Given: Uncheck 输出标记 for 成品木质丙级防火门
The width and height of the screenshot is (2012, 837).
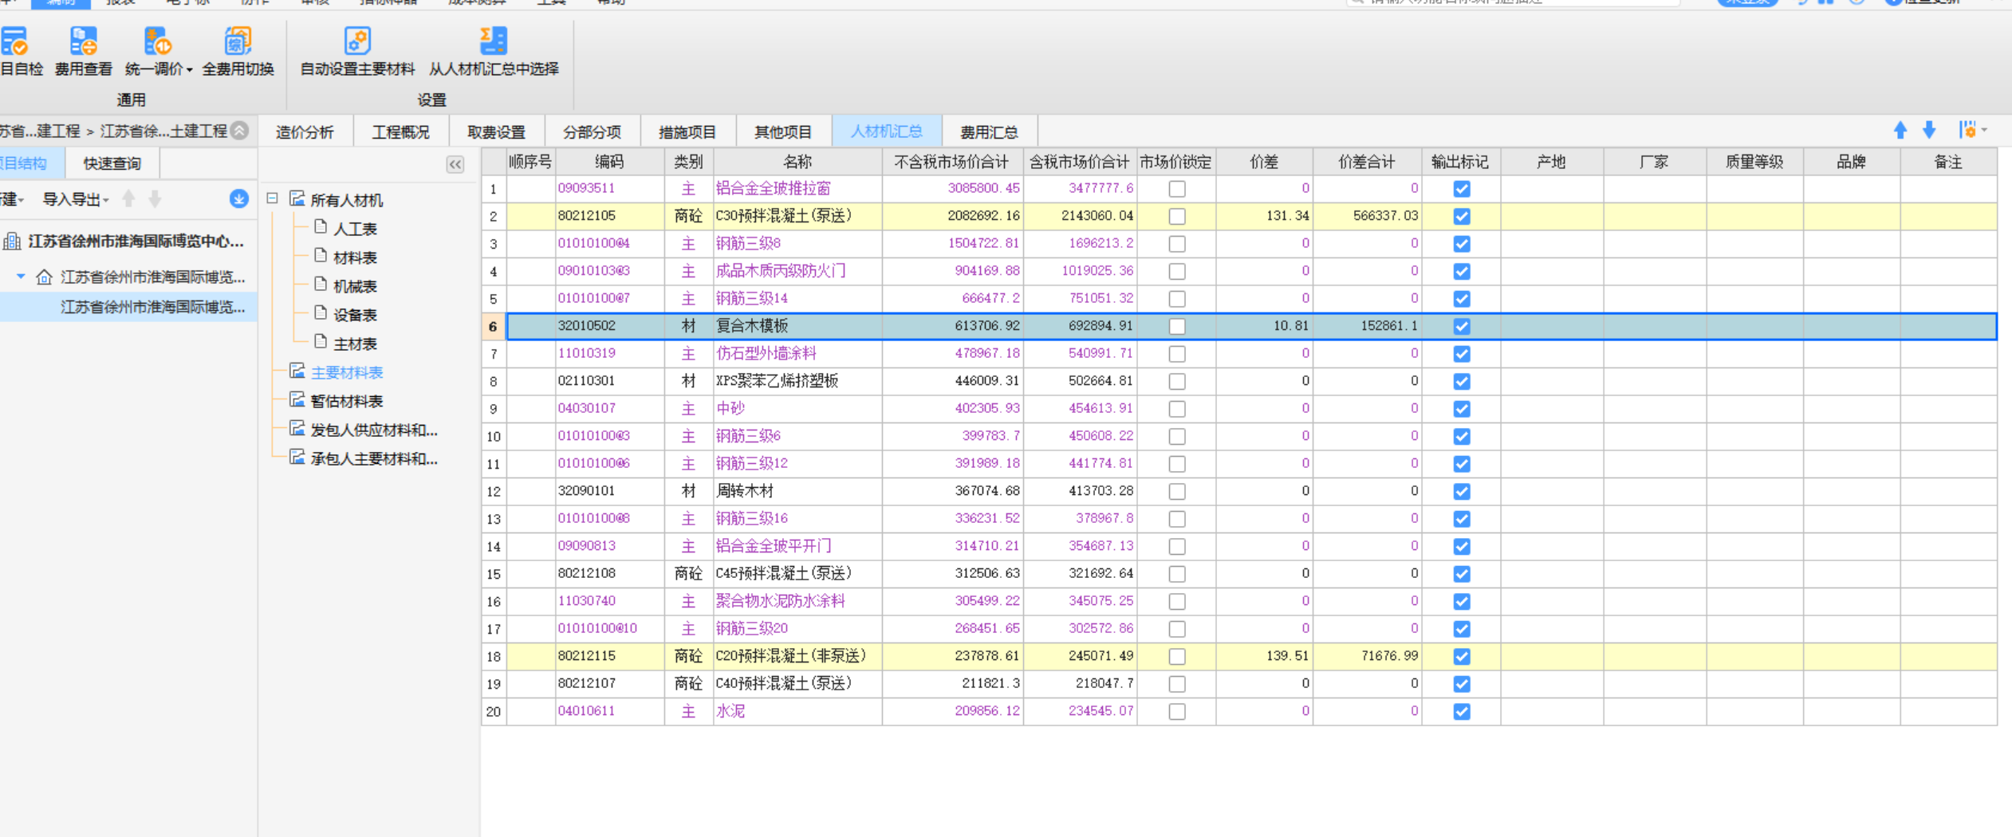Looking at the screenshot, I should [1462, 271].
